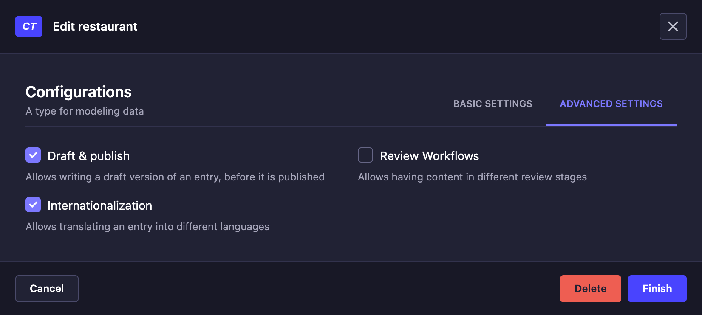Click the draft version description text
The height and width of the screenshot is (315, 702).
(175, 177)
